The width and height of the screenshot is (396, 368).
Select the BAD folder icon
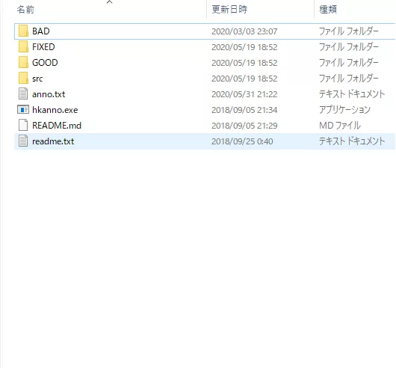23,31
